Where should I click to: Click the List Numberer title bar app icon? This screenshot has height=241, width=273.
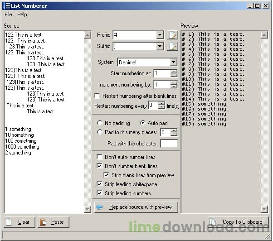[6, 5]
